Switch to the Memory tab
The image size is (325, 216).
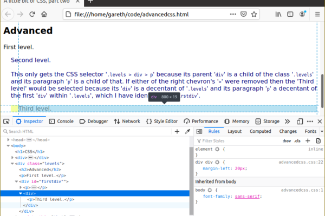(x=237, y=122)
